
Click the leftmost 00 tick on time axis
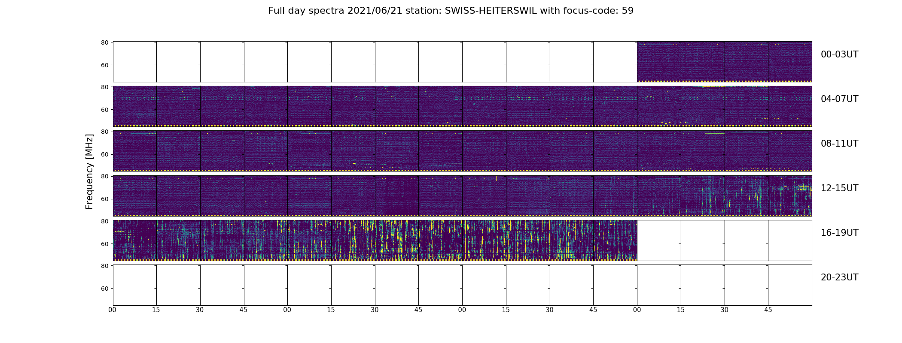click(113, 310)
